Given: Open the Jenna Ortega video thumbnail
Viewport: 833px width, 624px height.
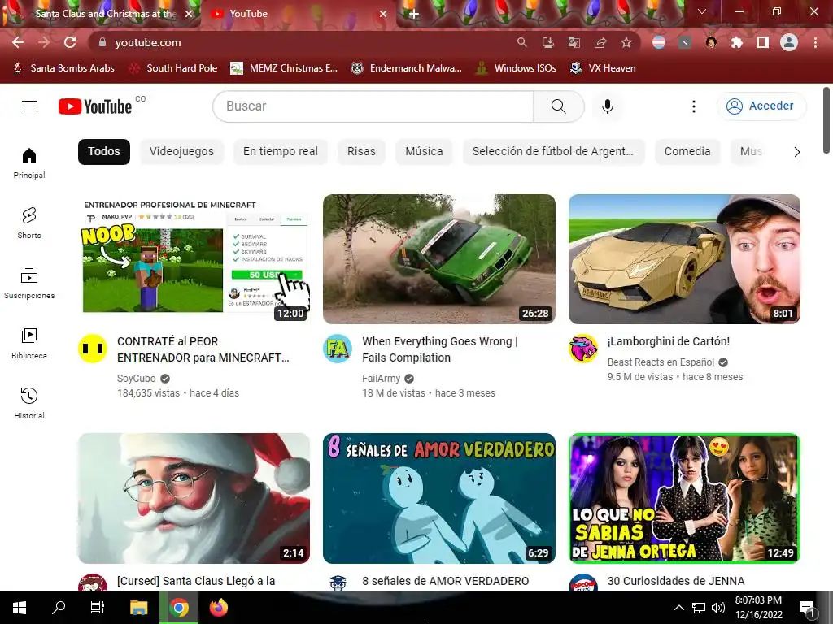Looking at the screenshot, I should 684,498.
